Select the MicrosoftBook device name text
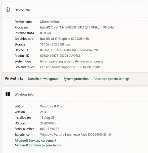Image resolution: width=148 pixels, height=153 pixels. pyautogui.click(x=50, y=22)
